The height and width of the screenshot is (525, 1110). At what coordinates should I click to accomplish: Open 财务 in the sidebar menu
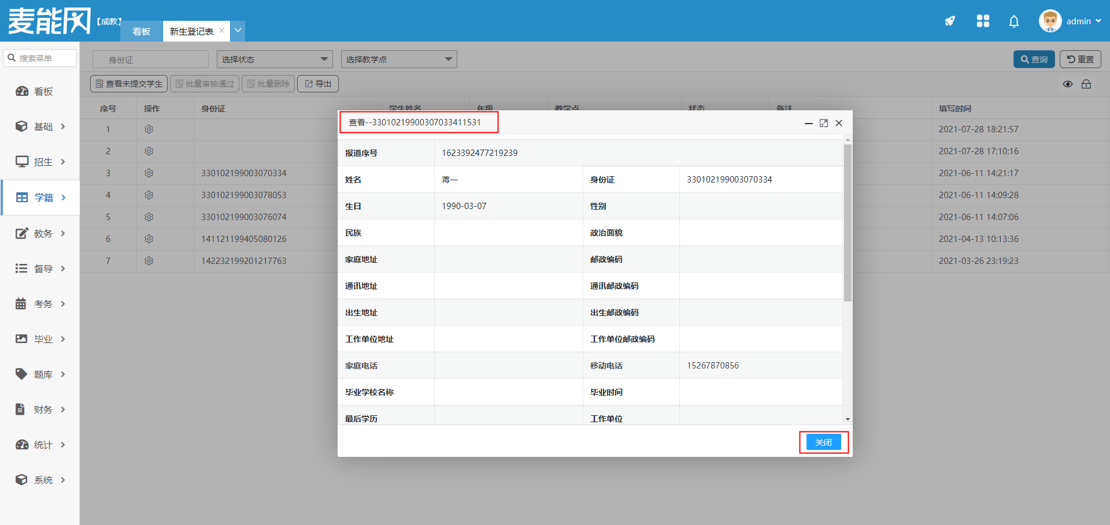40,409
